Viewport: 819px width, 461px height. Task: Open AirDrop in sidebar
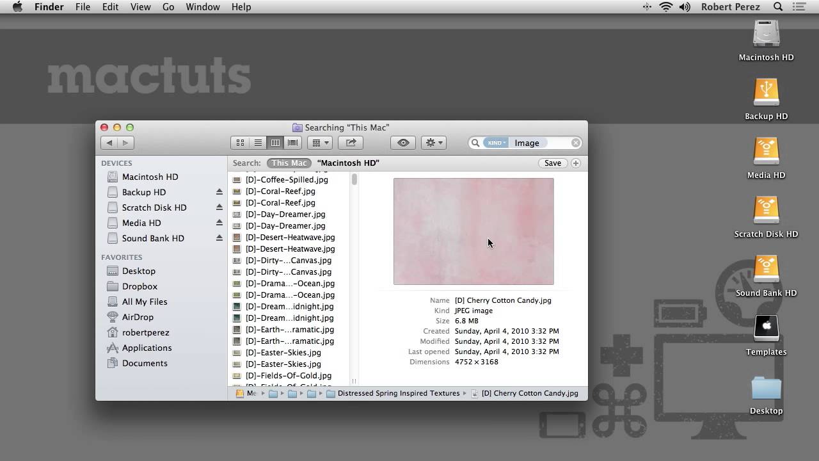pyautogui.click(x=138, y=317)
